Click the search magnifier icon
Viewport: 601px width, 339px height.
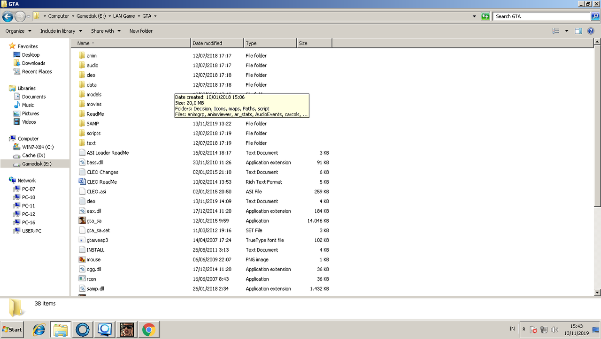coord(595,16)
